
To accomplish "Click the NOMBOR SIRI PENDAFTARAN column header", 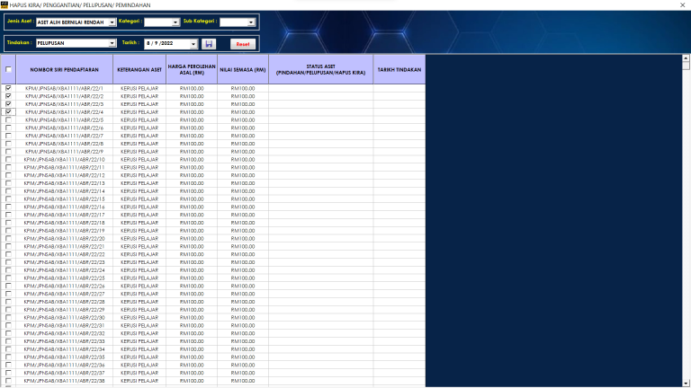I will coord(64,69).
